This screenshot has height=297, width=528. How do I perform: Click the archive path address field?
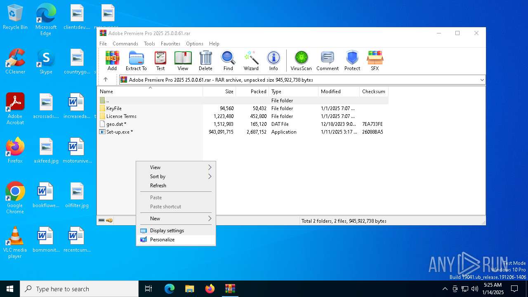pos(302,80)
